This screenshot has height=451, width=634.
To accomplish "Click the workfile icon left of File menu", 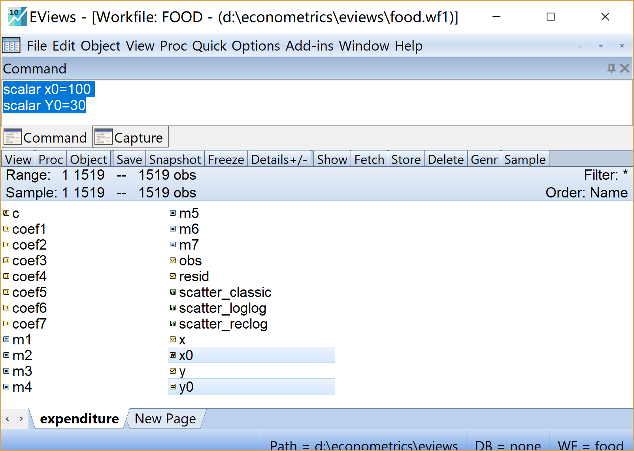I will pos(11,45).
